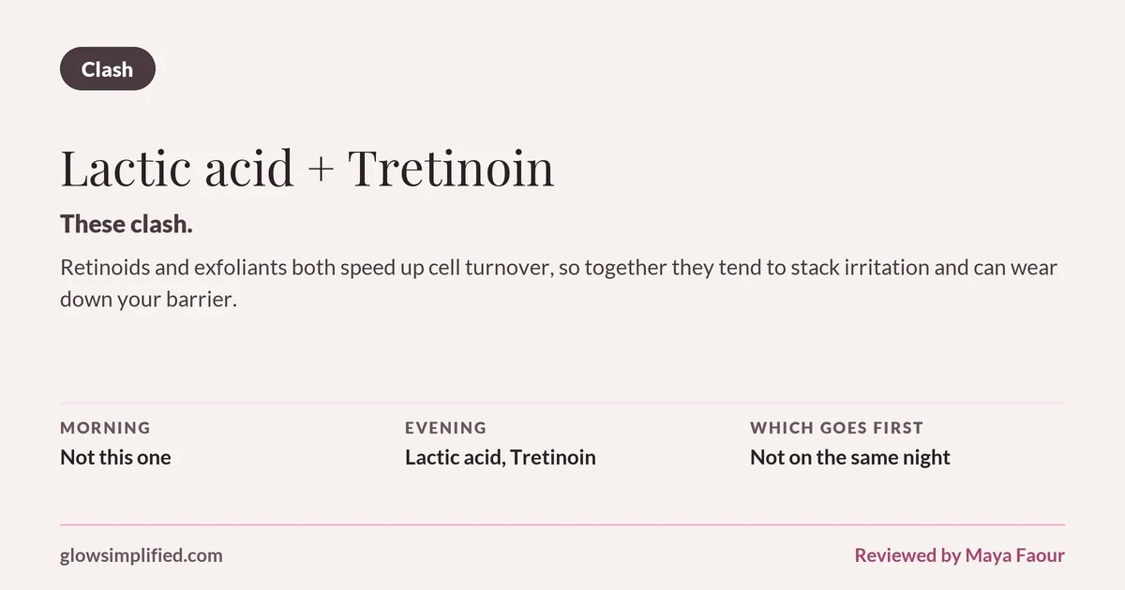Image resolution: width=1125 pixels, height=590 pixels.
Task: Click the word Tretinoin in the title
Action: pyautogui.click(x=451, y=169)
